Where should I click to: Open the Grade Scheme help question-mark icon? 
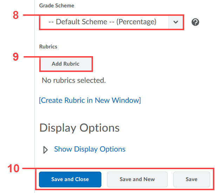[x=195, y=22]
